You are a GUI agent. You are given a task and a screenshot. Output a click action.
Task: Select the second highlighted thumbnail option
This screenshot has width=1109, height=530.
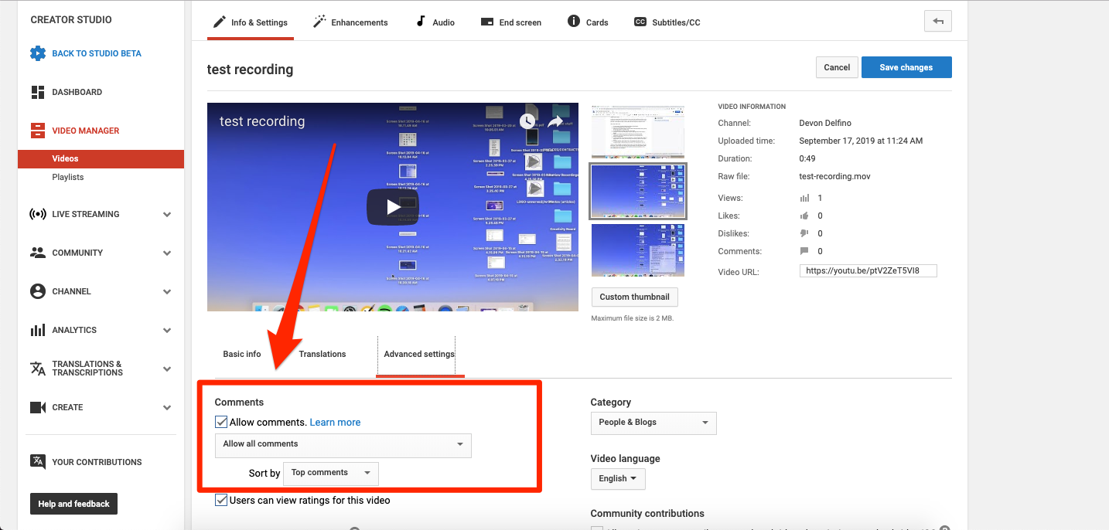pos(638,191)
